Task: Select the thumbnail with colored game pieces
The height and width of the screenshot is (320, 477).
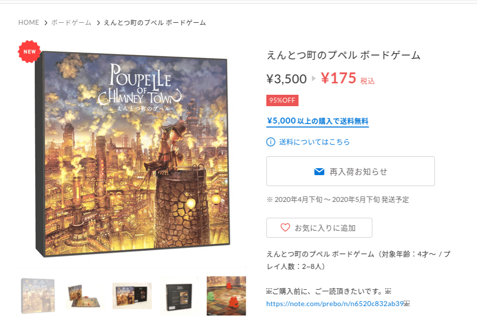Action: [226, 296]
